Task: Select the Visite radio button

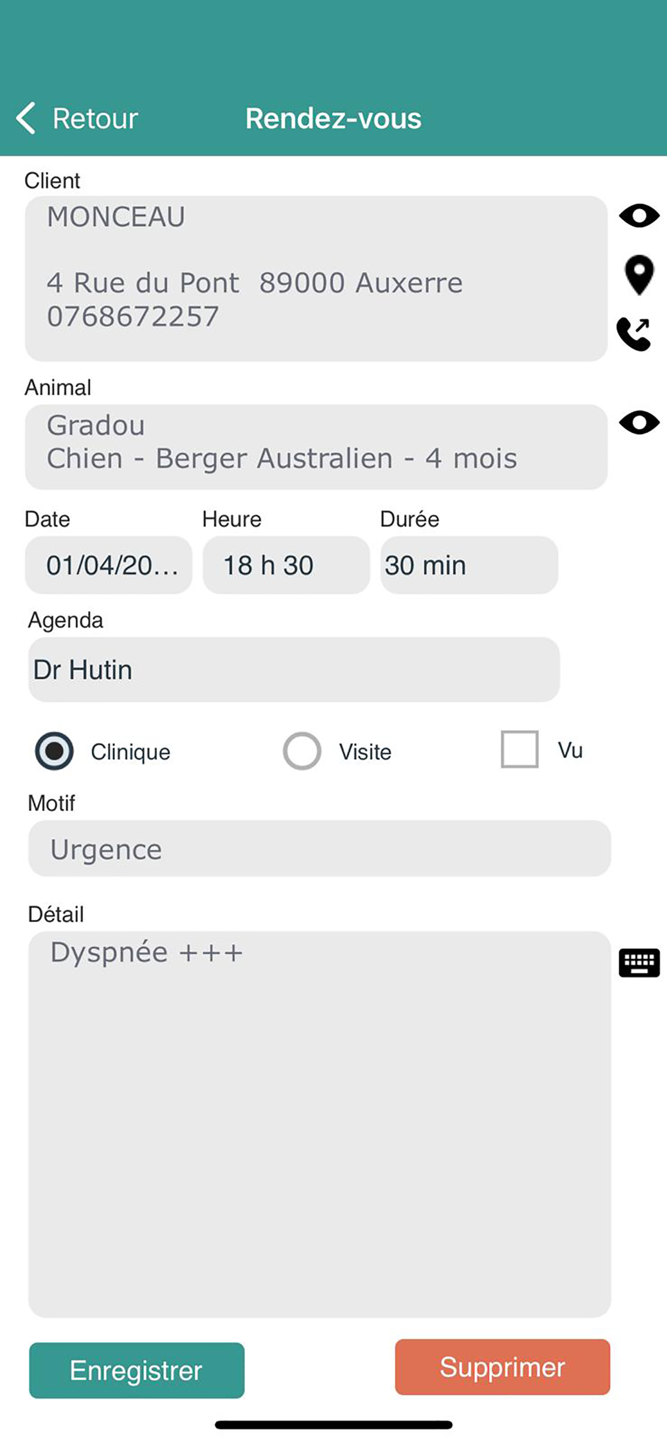Action: (x=302, y=751)
